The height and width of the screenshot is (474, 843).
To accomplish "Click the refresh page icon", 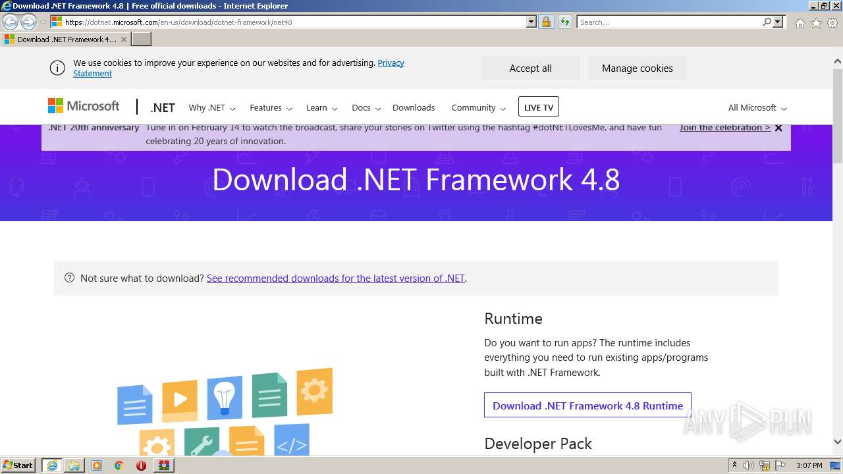I will [x=565, y=22].
